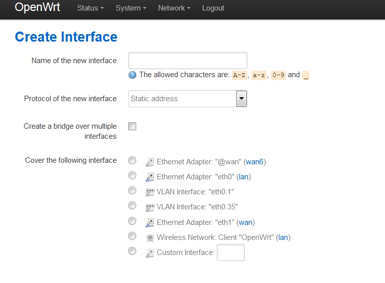The image size is (385, 283).
Task: Enable bridge over multiple interfaces checkbox
Action: pyautogui.click(x=132, y=126)
